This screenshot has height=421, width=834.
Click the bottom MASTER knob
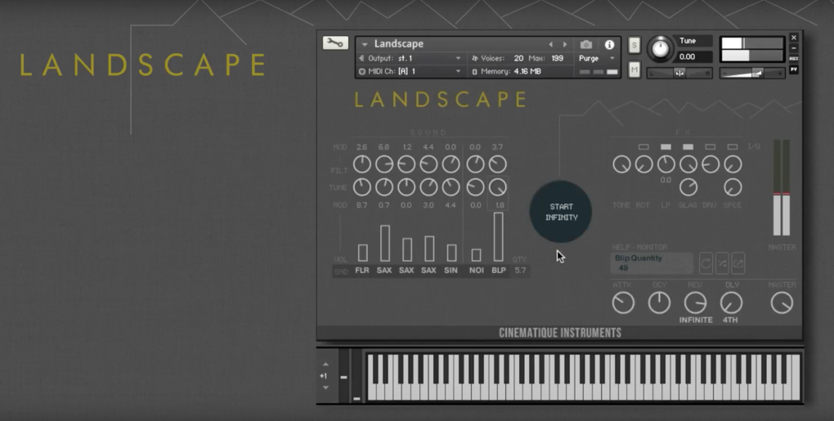pyautogui.click(x=782, y=303)
